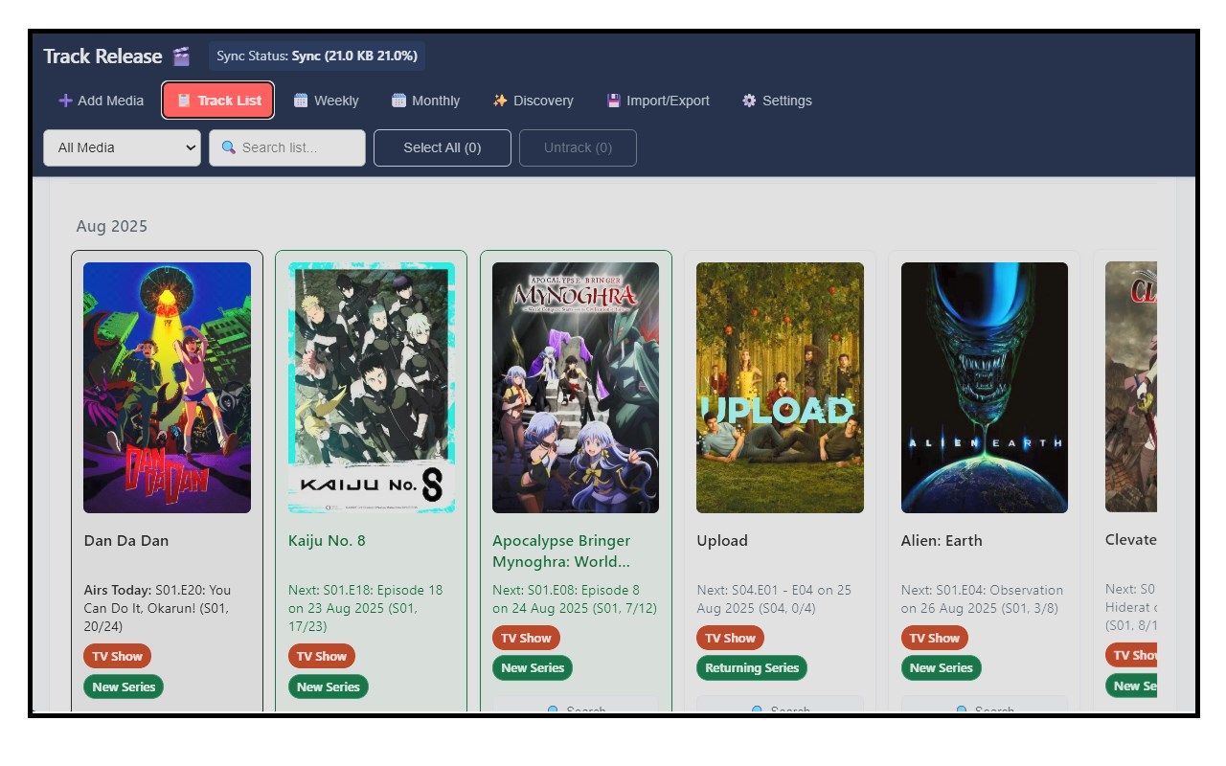Click Kaiju No. 8's New Series tag
The height and width of the screenshot is (766, 1226).
329,687
